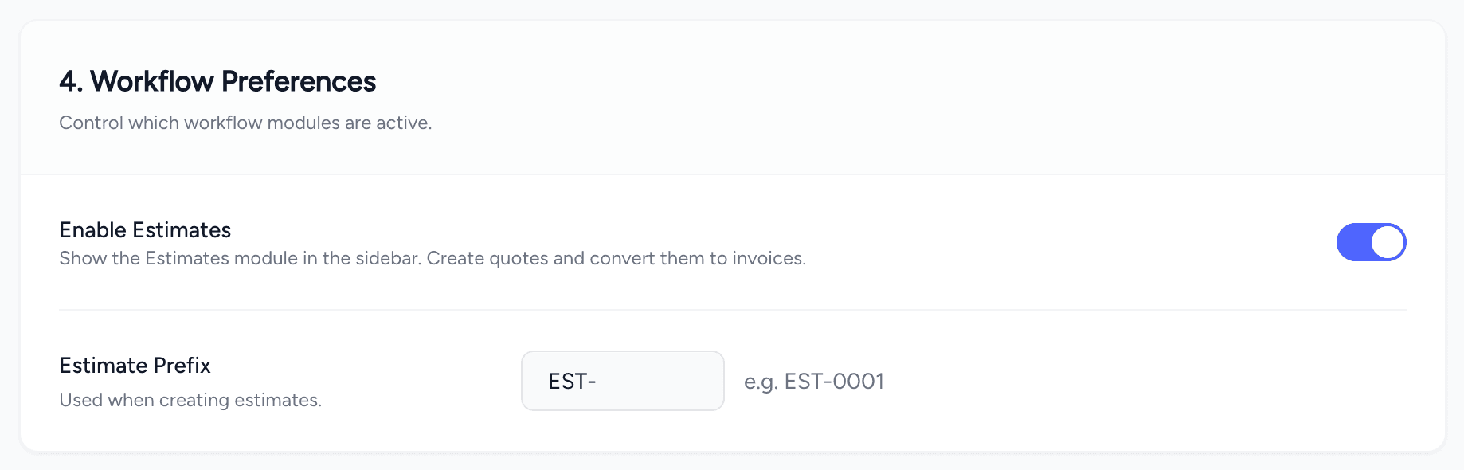
Task: Click the Estimate Prefix label
Action: 135,366
